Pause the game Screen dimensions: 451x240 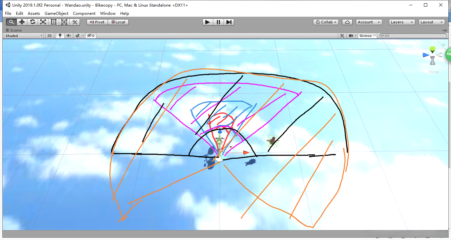pyautogui.click(x=218, y=22)
